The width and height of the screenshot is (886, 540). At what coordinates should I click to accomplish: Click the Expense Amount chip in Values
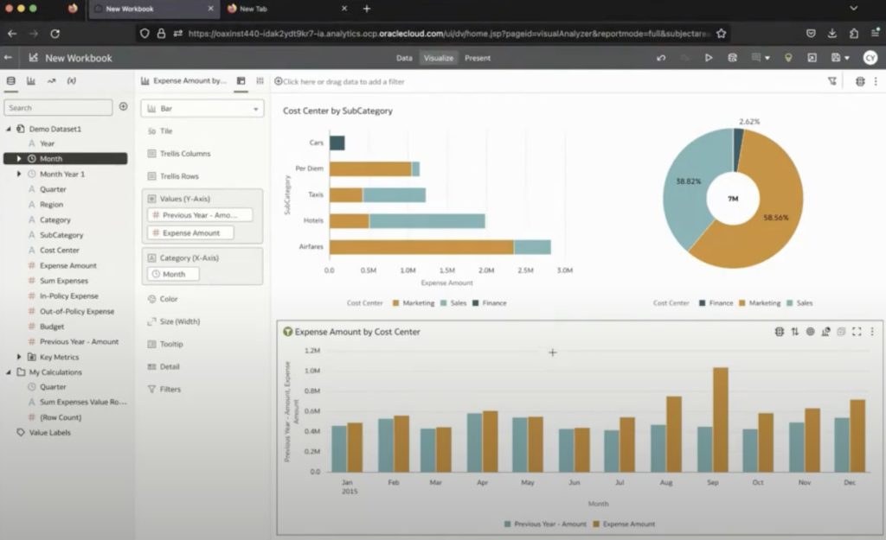pyautogui.click(x=190, y=232)
